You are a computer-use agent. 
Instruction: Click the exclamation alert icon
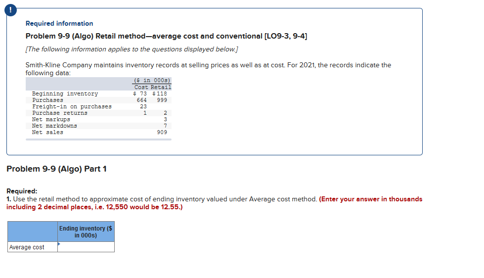coord(10,10)
